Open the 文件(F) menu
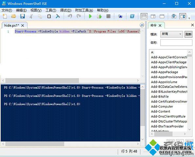This screenshot has height=157, width=195. tap(7, 10)
